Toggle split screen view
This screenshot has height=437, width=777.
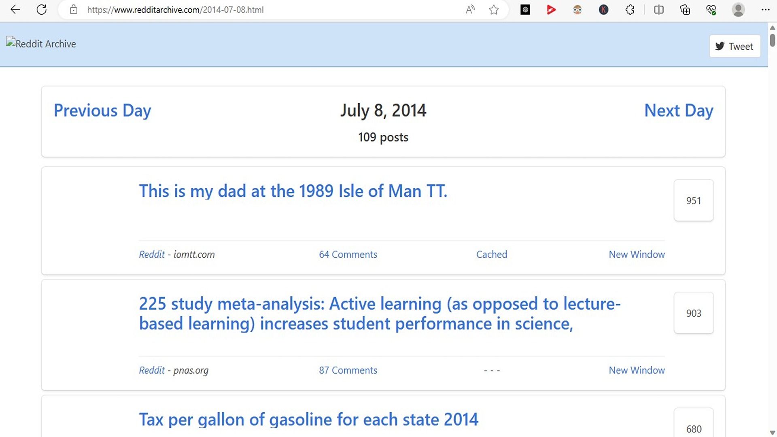click(x=658, y=10)
